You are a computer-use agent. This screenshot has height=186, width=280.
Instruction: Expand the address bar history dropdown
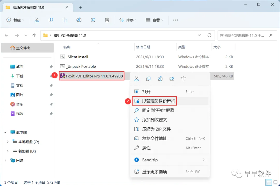point(199,35)
